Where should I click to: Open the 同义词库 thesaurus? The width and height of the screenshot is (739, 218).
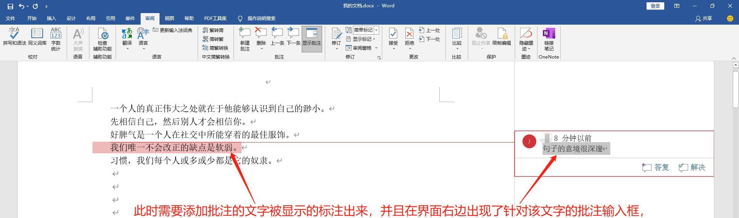(x=37, y=37)
